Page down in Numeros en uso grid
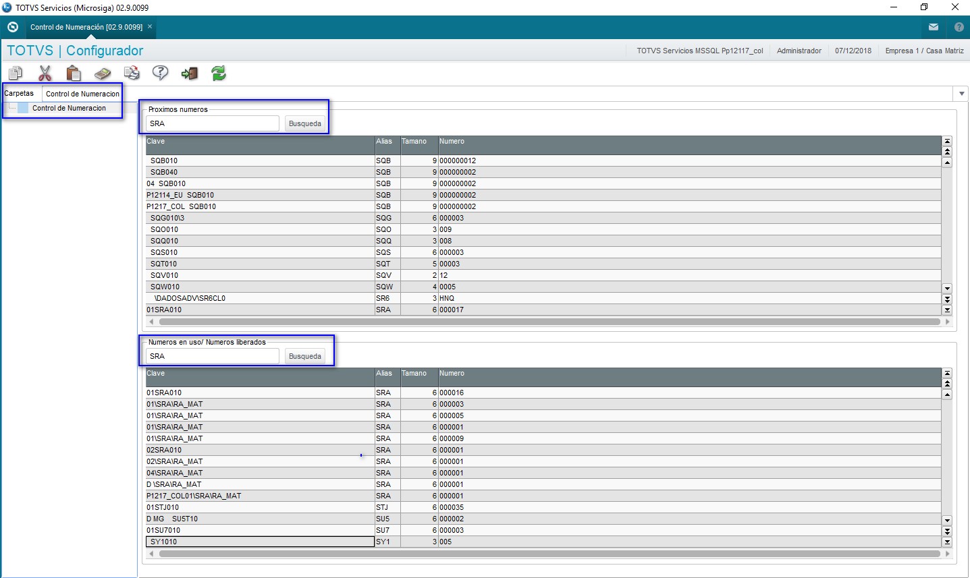 (947, 531)
